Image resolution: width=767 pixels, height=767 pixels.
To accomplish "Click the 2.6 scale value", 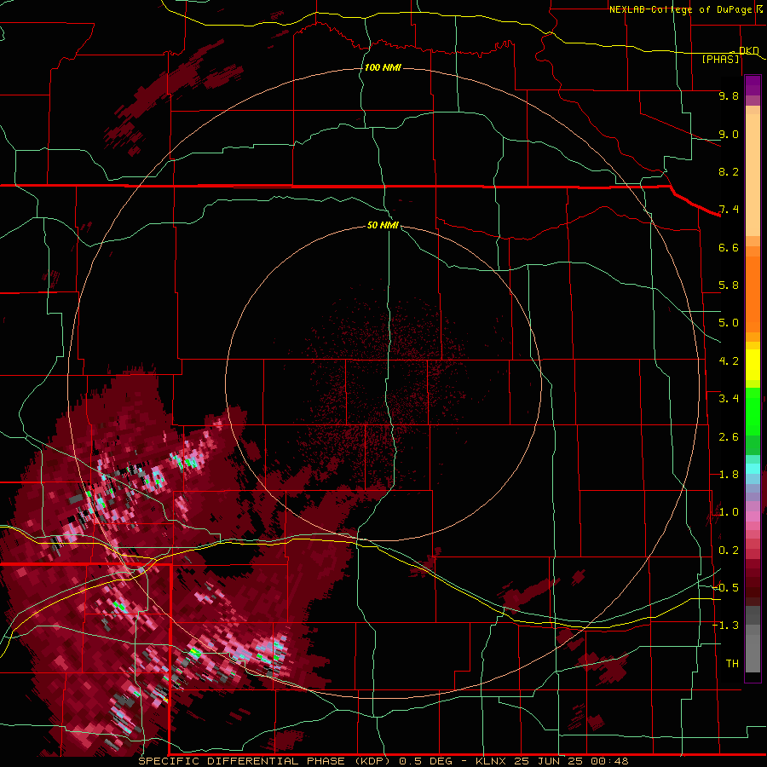I will [x=729, y=437].
